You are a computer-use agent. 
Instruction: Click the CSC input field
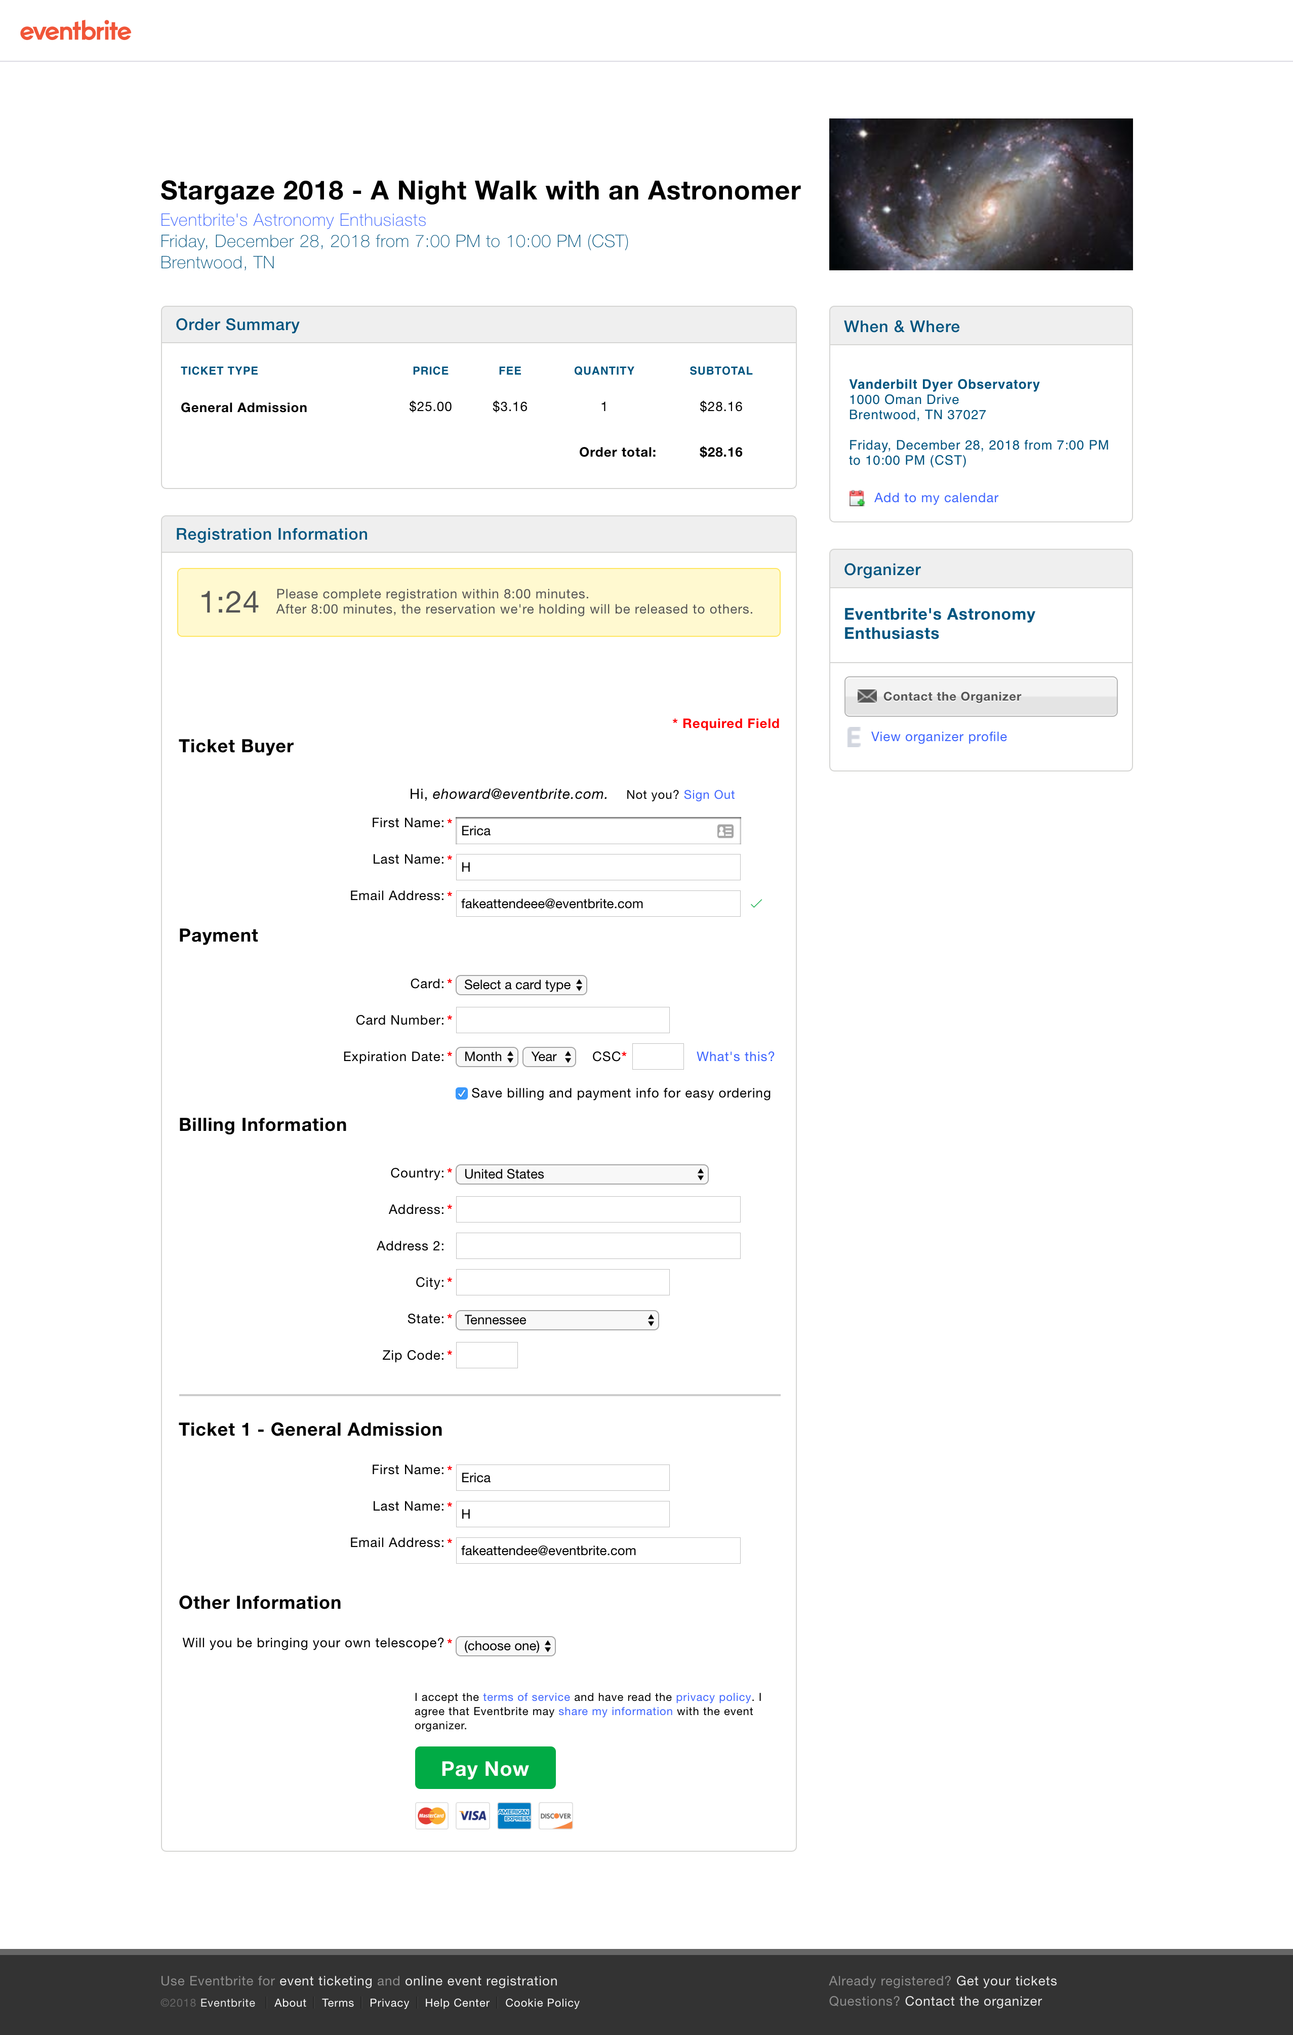pyautogui.click(x=658, y=1056)
